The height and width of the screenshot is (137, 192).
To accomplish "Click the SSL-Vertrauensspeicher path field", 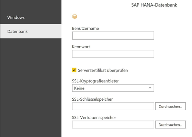I will point(113,124).
